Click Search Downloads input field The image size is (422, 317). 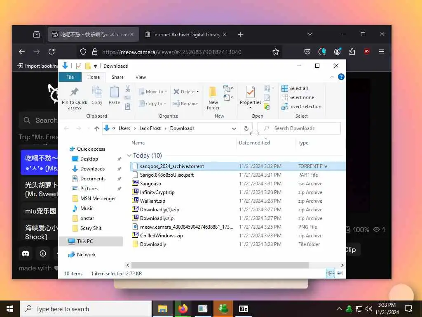pos(299,129)
